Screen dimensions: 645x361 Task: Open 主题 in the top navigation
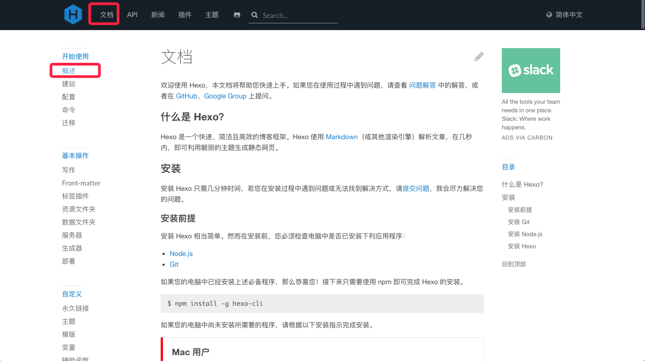(x=212, y=15)
